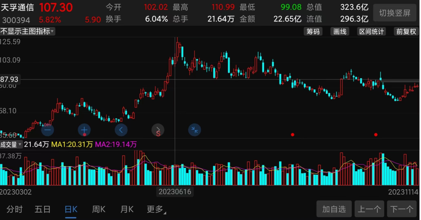The width and height of the screenshot is (421, 220).
Task: Click the opening price 102.02
Action: tap(156, 7)
